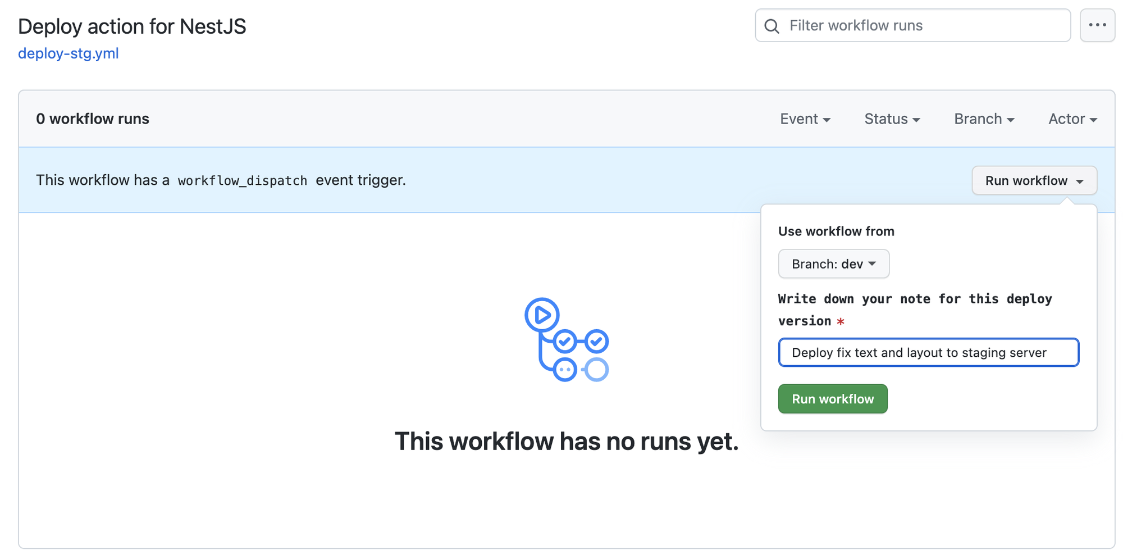Open the Status filter dropdown

[892, 119]
